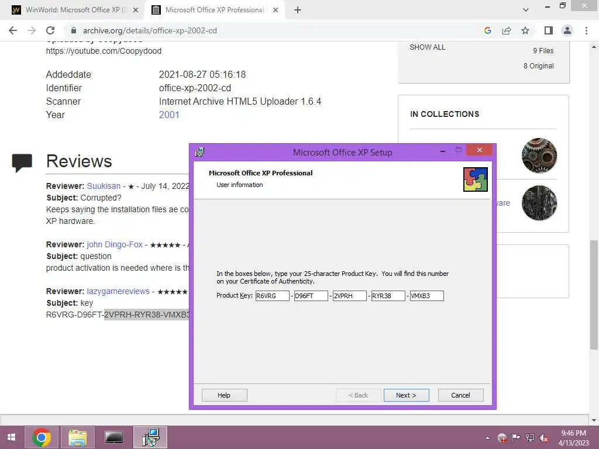Click 8 Original text

tap(539, 66)
